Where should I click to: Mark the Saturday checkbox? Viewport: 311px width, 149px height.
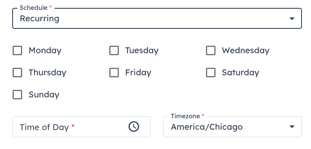pyautogui.click(x=211, y=73)
